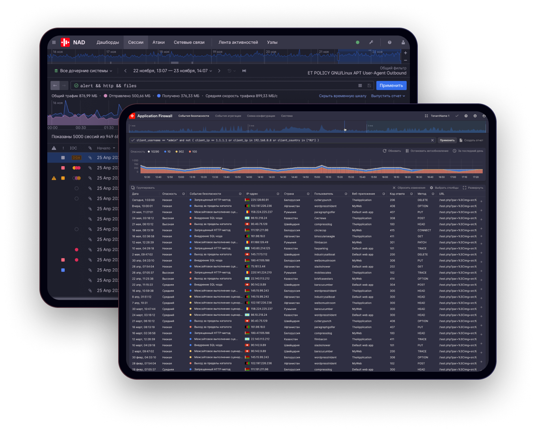Click the "Скрыть временную шкалу" link
The image size is (536, 431).
click(342, 96)
